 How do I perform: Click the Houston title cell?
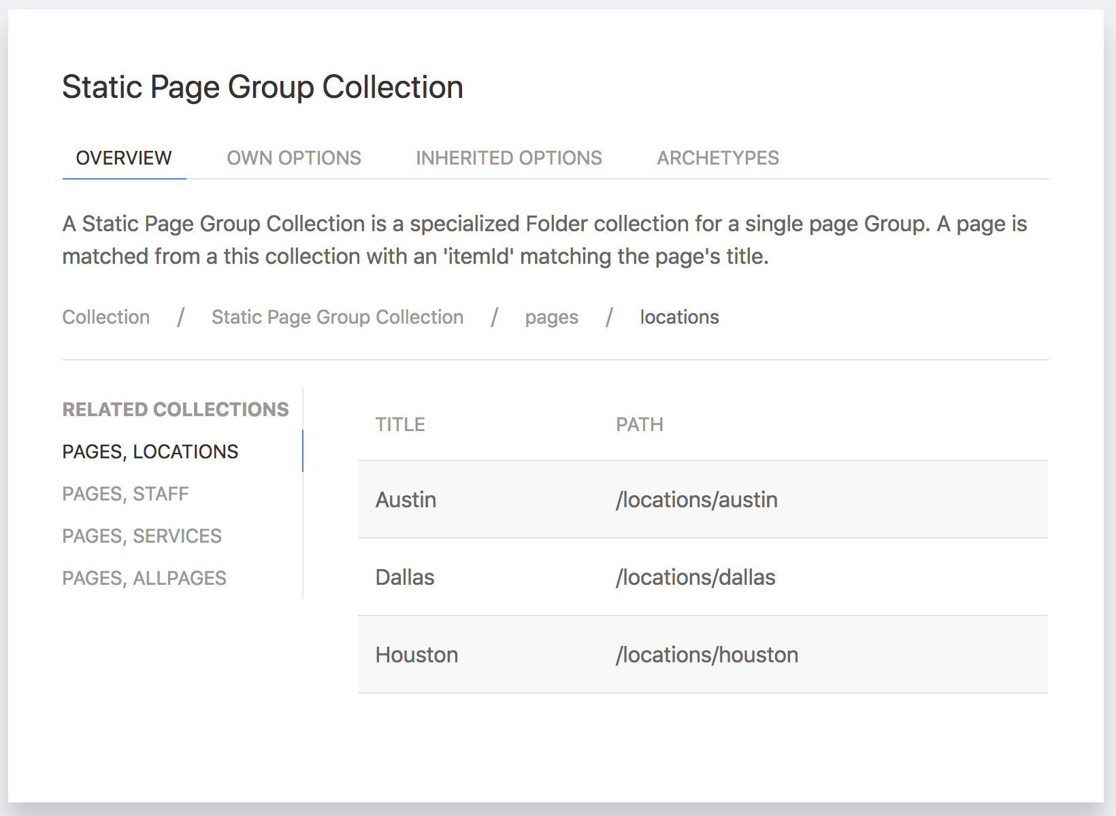416,655
